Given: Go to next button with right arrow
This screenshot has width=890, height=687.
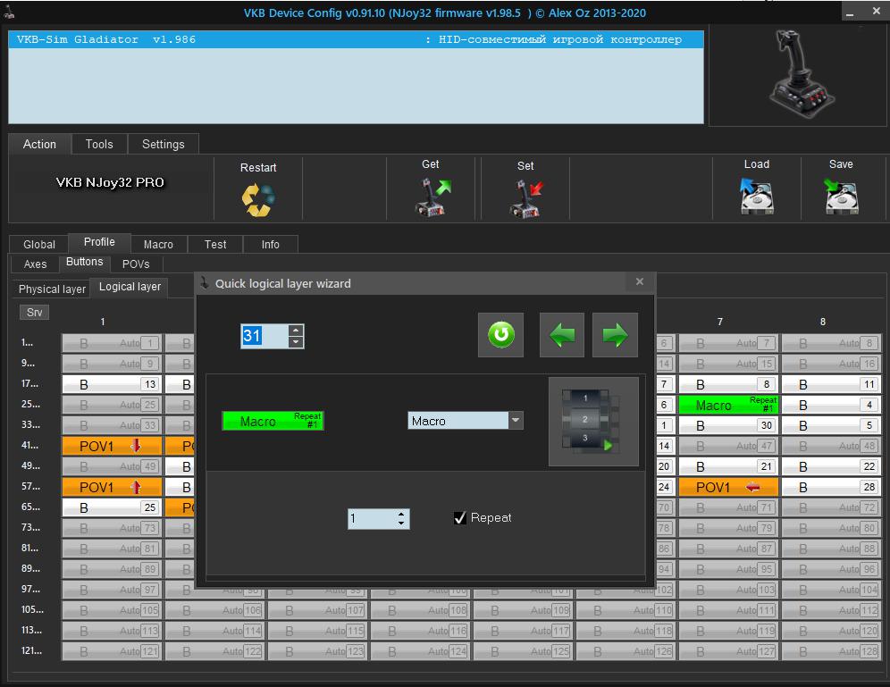Looking at the screenshot, I should point(615,335).
